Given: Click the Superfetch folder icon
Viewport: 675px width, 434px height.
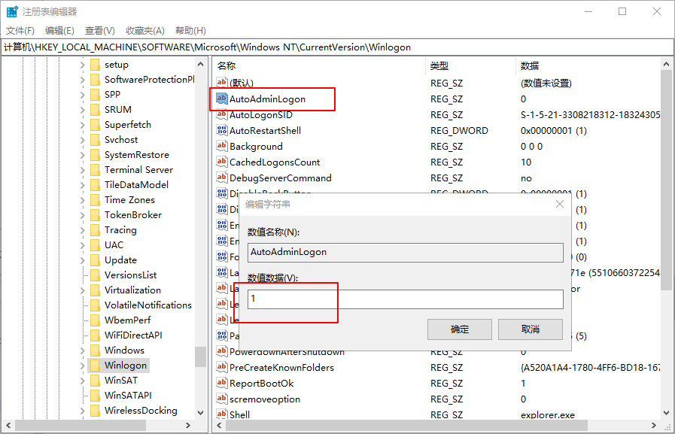Looking at the screenshot, I should click(x=96, y=124).
